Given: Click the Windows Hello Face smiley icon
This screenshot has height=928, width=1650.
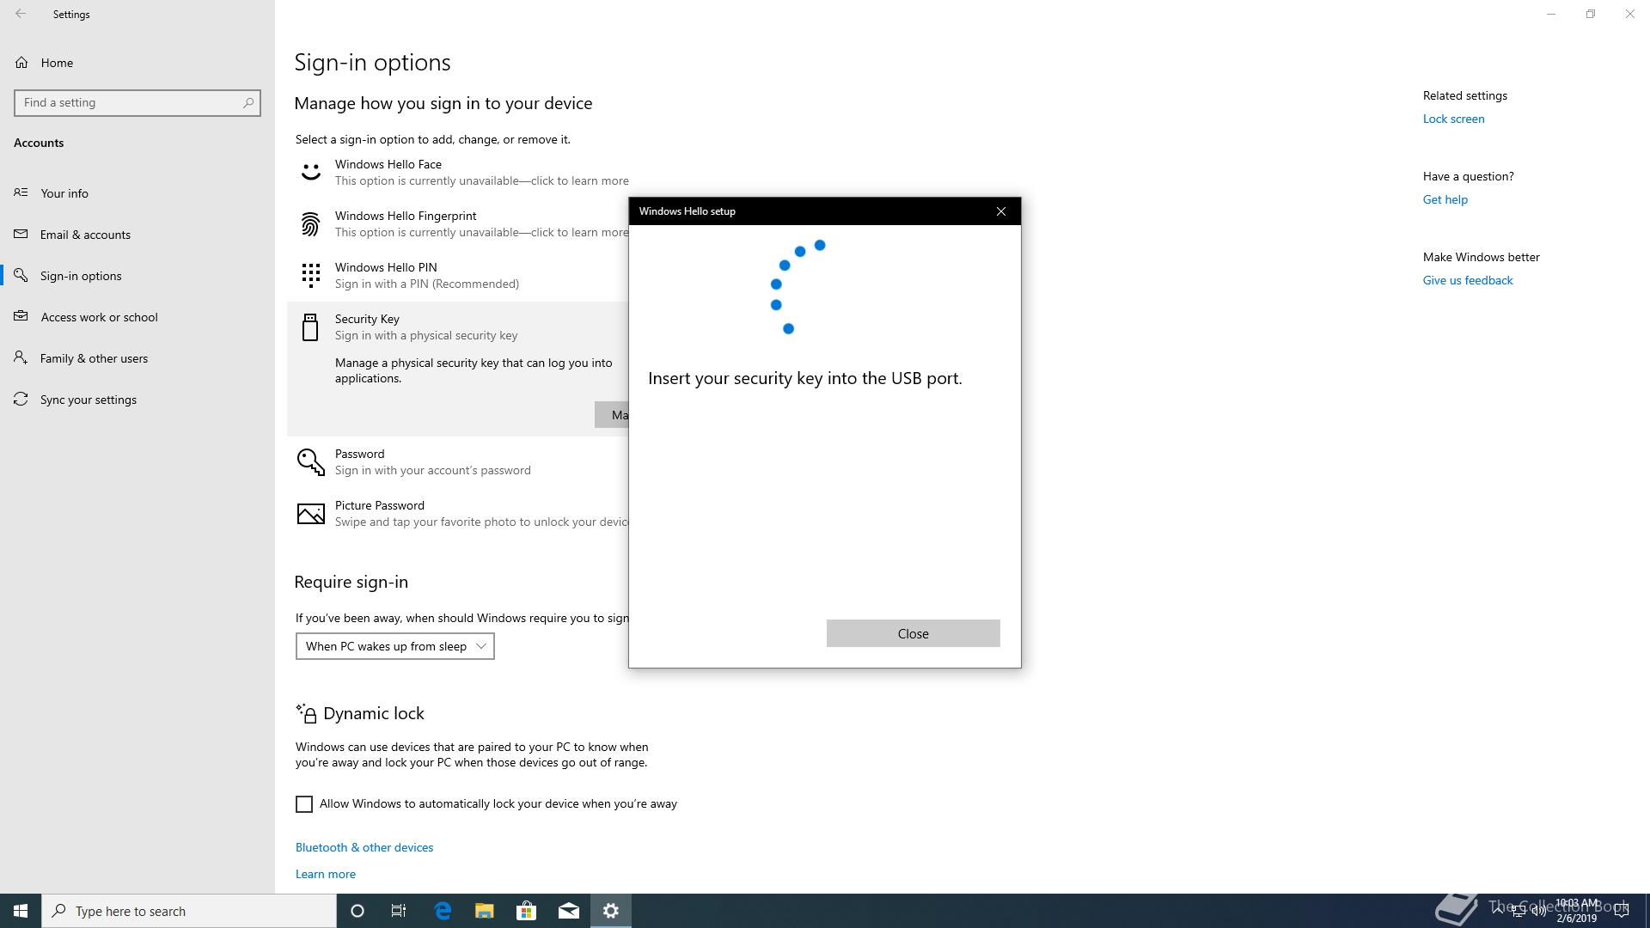Looking at the screenshot, I should click(310, 172).
